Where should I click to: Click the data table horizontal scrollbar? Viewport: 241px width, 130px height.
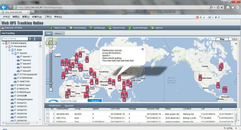click(x=139, y=124)
